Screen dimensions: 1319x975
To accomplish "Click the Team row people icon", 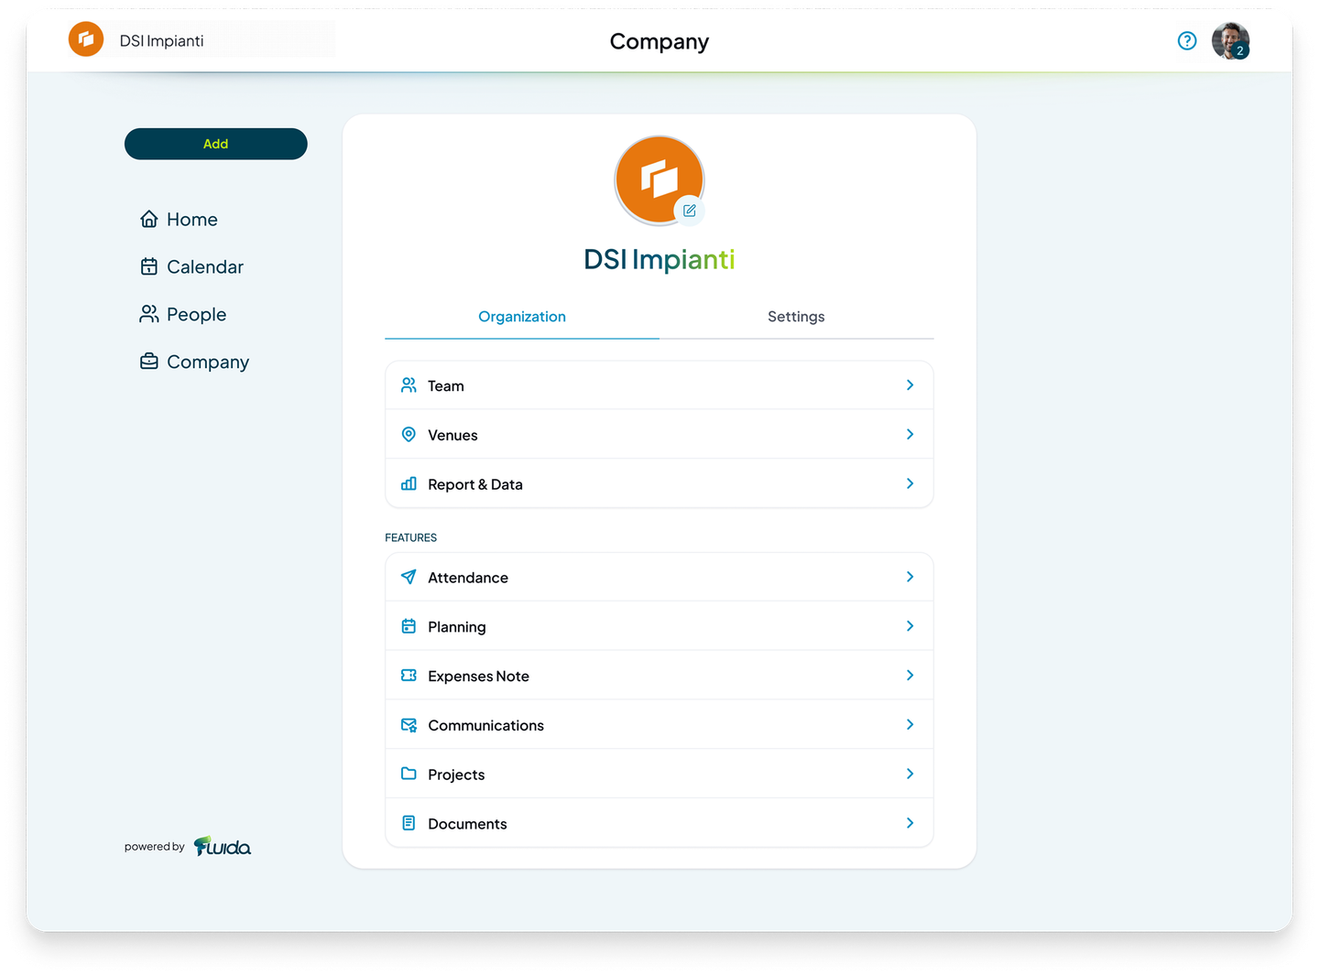I will (409, 385).
